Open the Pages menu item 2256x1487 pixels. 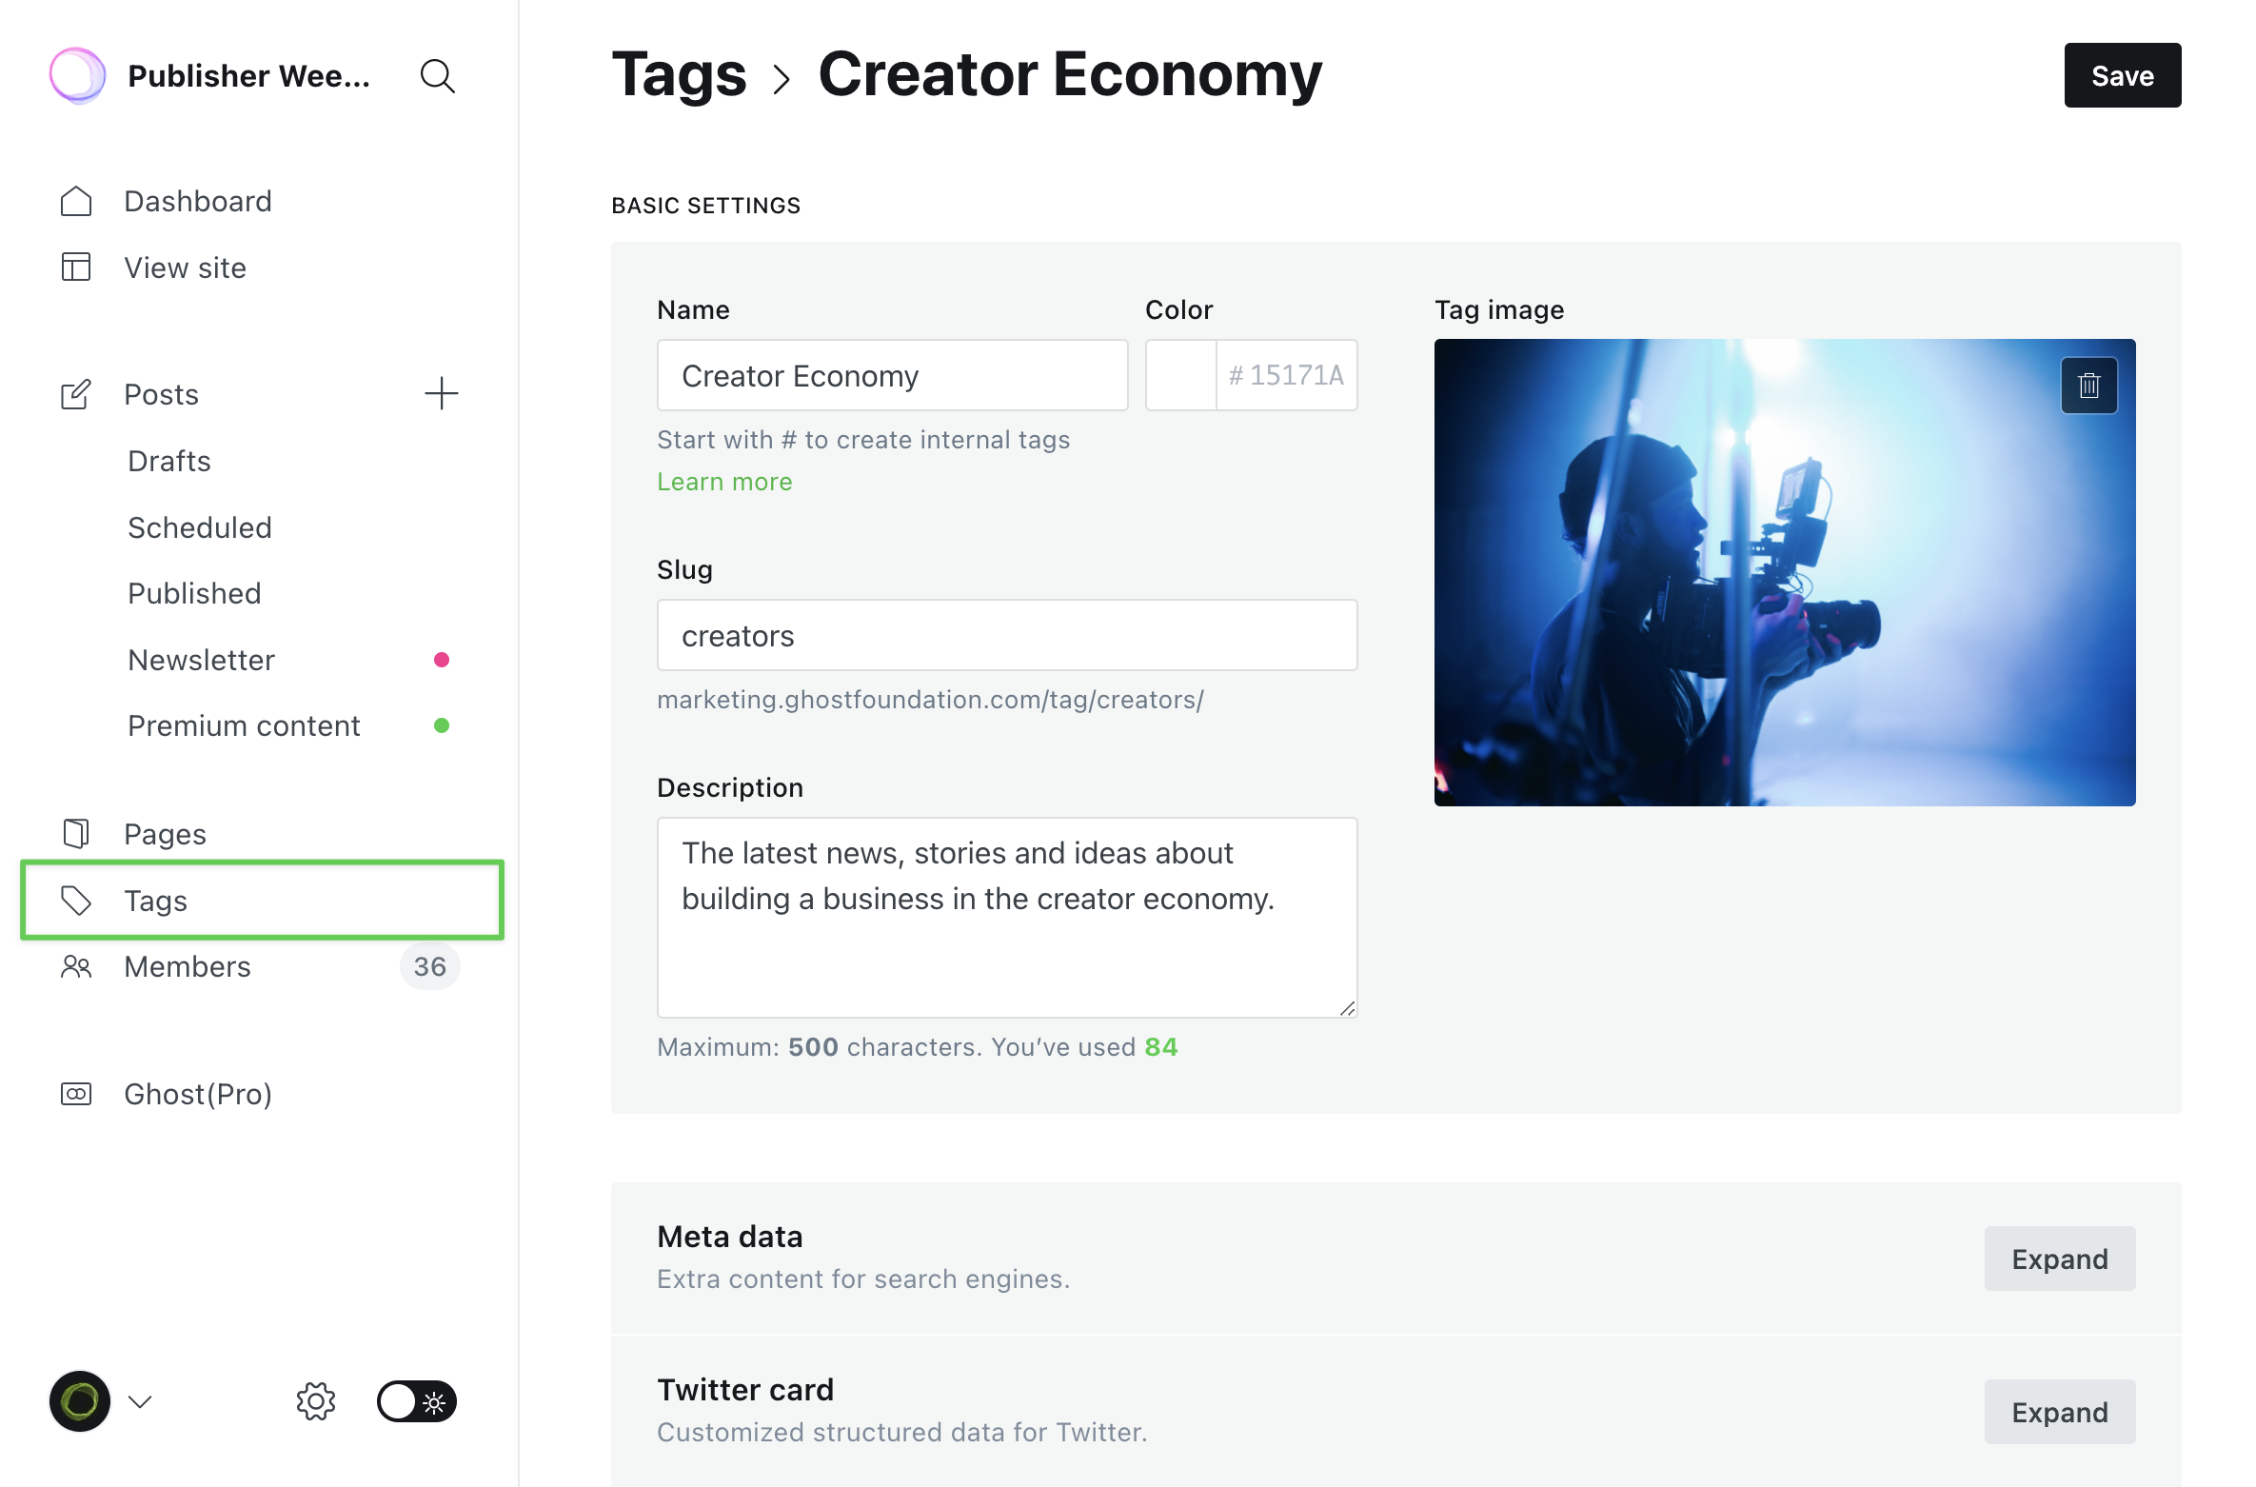[x=165, y=834]
